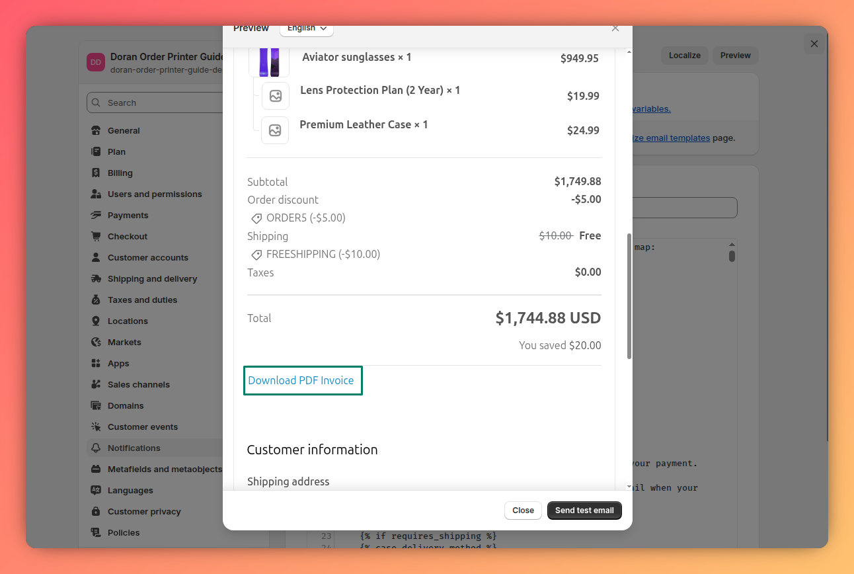854x574 pixels.
Task: Click the Sales channels icon
Action: 96,384
